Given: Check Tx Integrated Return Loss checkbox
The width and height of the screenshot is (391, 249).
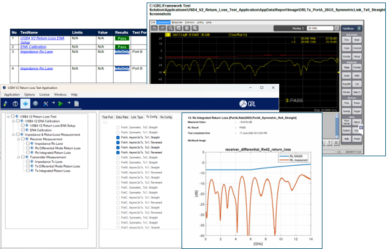Looking at the screenshot, I should point(28,171).
